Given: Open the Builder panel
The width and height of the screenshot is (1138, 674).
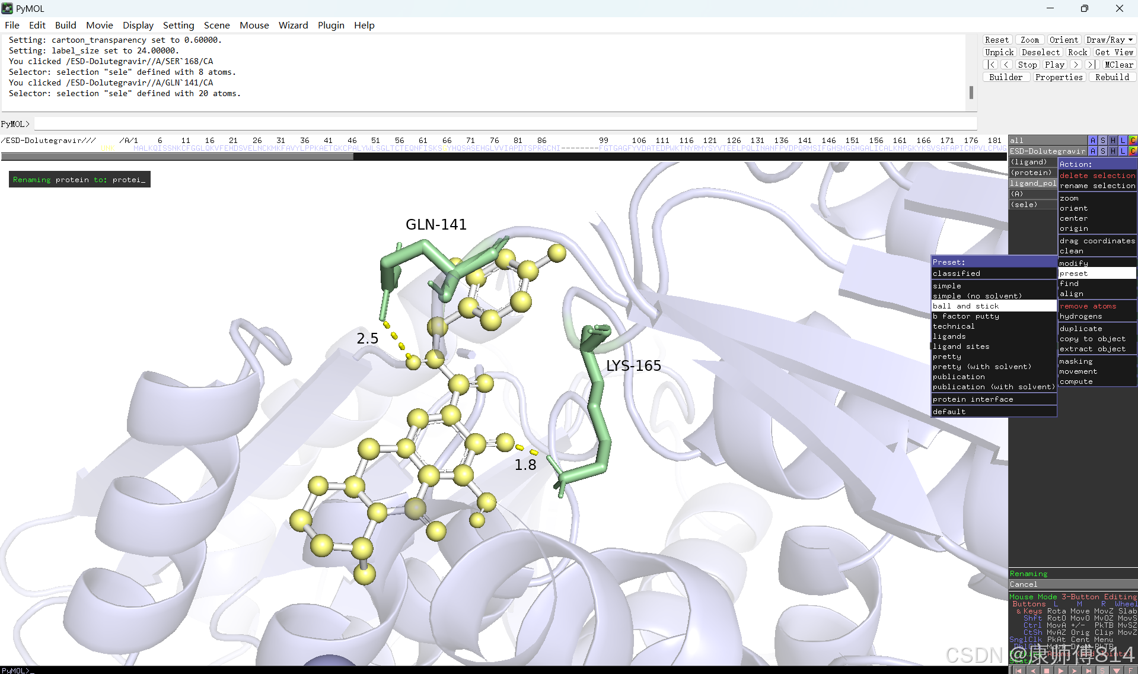Looking at the screenshot, I should [x=1006, y=77].
